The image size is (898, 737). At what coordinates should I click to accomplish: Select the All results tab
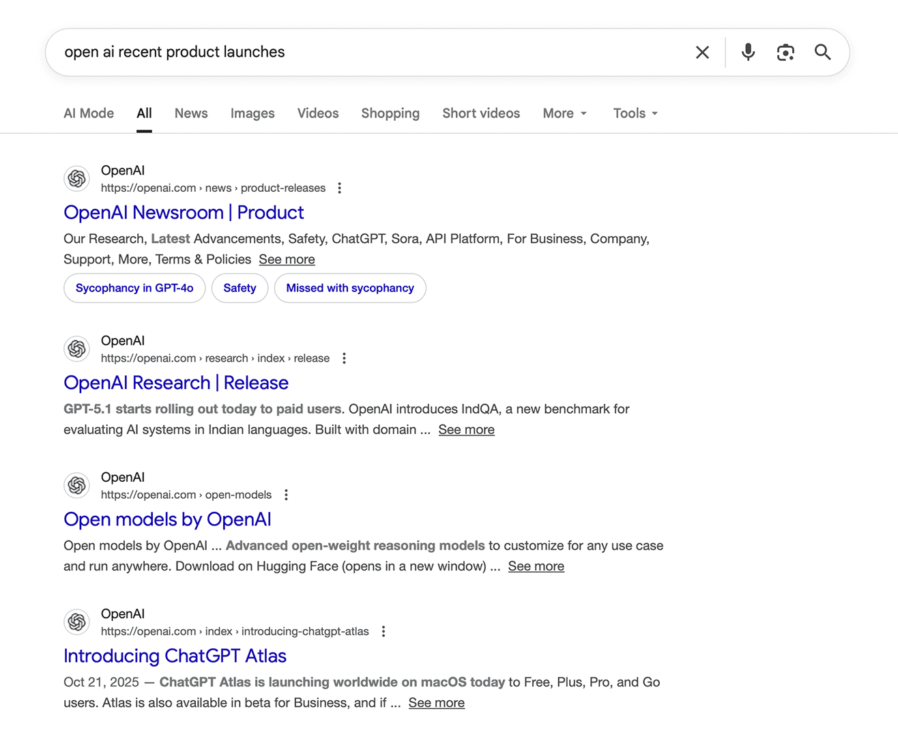pos(144,113)
